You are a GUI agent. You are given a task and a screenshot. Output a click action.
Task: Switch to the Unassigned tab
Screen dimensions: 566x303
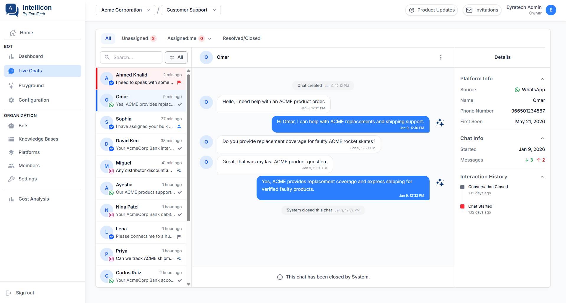coord(139,38)
